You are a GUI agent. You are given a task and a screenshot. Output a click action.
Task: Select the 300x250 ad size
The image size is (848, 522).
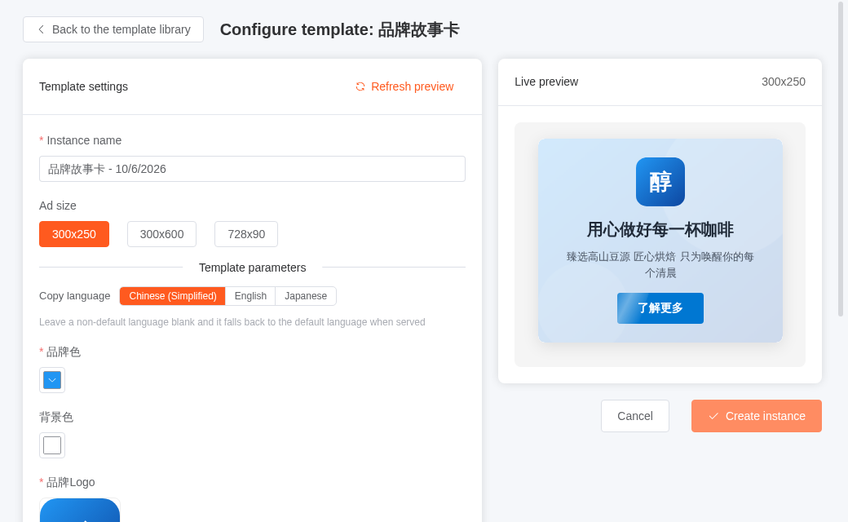(x=74, y=234)
